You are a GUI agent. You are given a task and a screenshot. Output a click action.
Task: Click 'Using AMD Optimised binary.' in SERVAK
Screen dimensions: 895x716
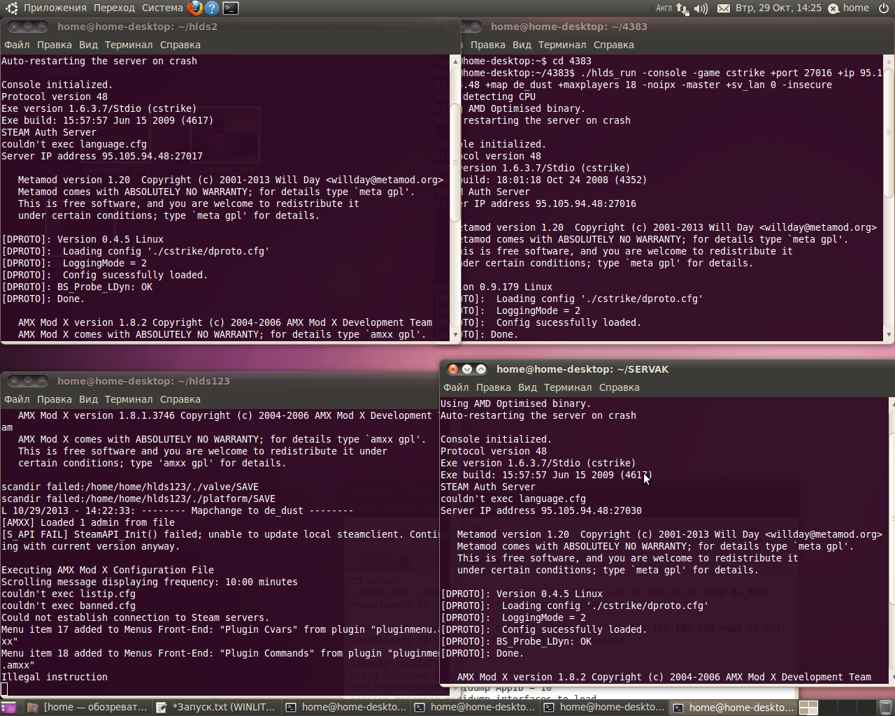[516, 403]
